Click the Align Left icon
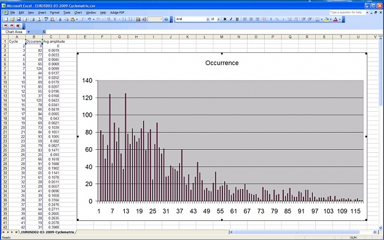 tap(245, 19)
